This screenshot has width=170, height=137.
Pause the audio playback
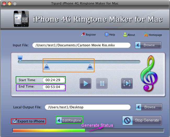pyautogui.click(x=102, y=83)
